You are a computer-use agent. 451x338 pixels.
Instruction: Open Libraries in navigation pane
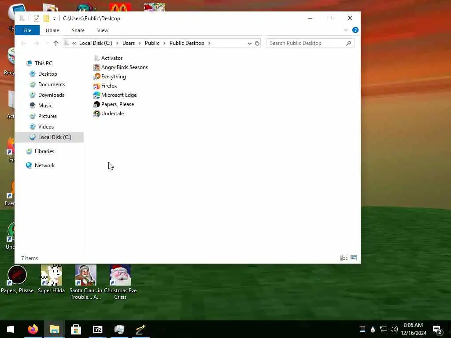point(44,151)
